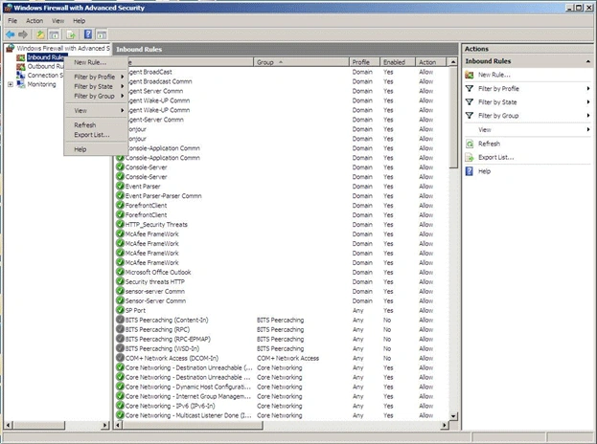Select the Windows Firewall root node icon

(11, 48)
